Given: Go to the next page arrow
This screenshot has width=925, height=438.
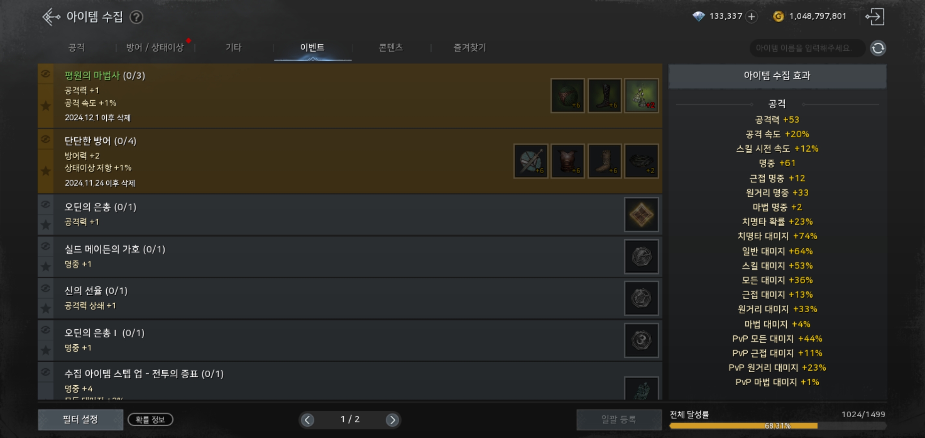Looking at the screenshot, I should point(392,420).
